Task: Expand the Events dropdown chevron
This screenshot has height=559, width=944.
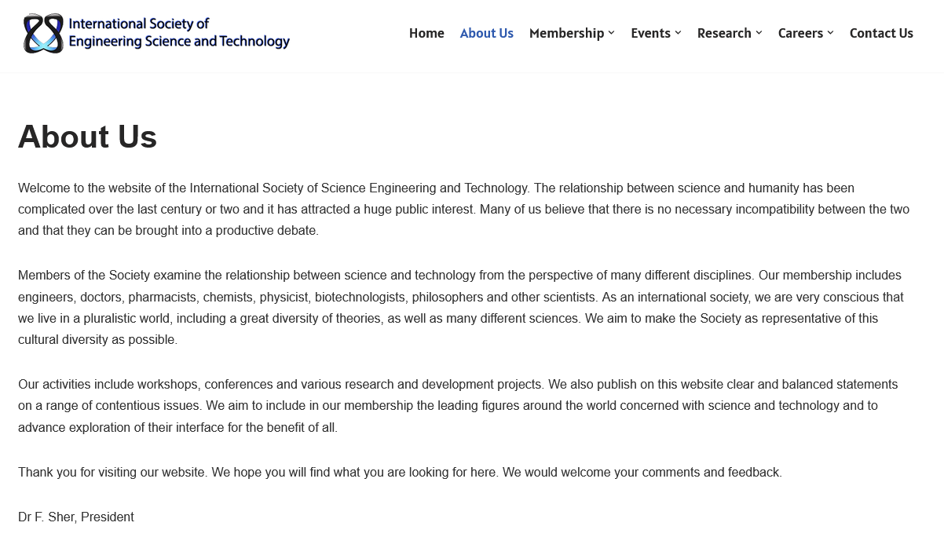Action: pos(678,33)
